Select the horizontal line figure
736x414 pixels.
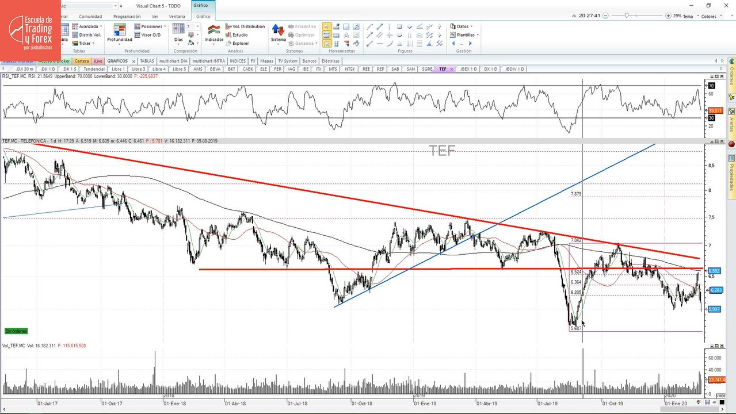[379, 43]
